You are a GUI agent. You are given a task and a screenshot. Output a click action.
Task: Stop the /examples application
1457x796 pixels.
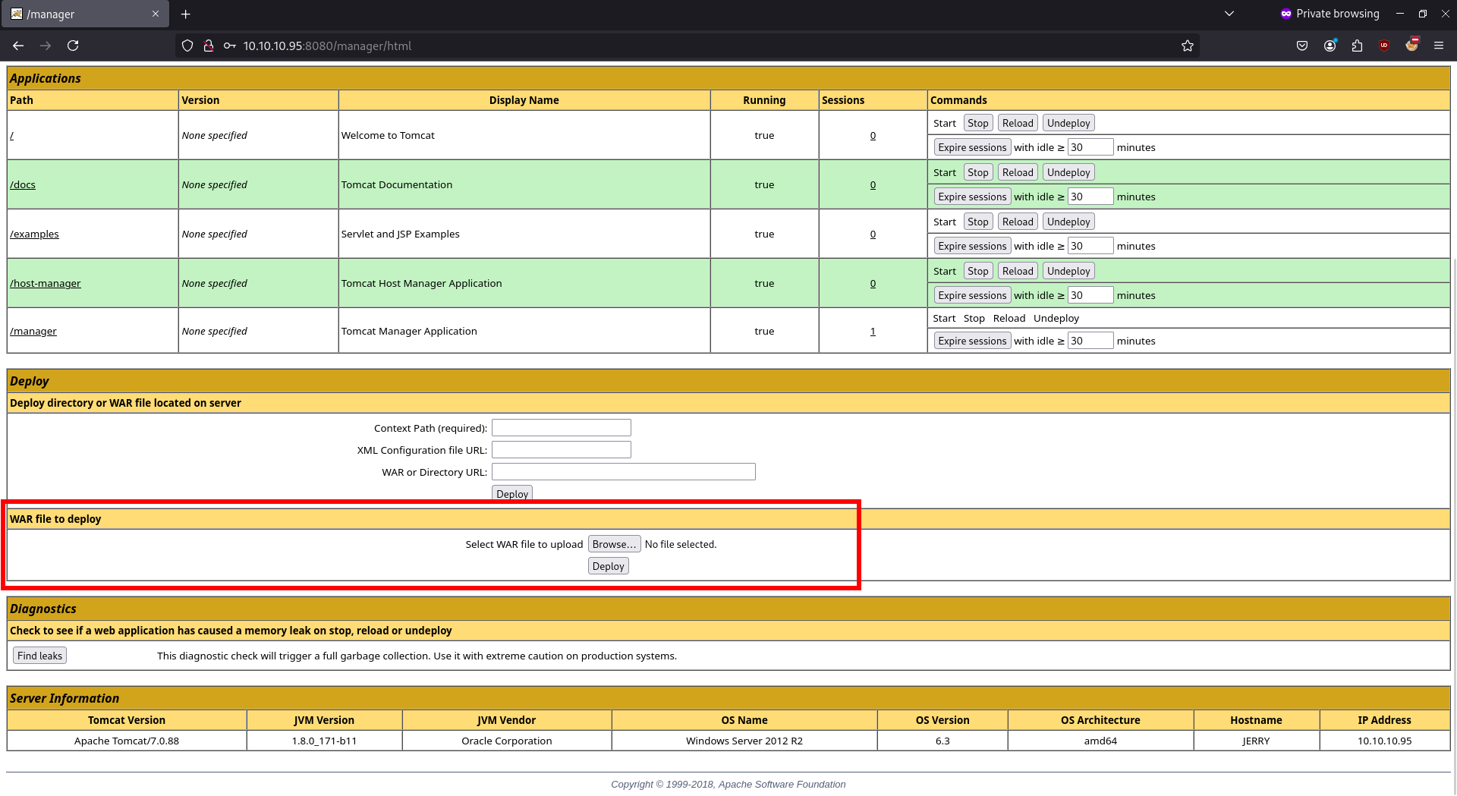point(978,222)
